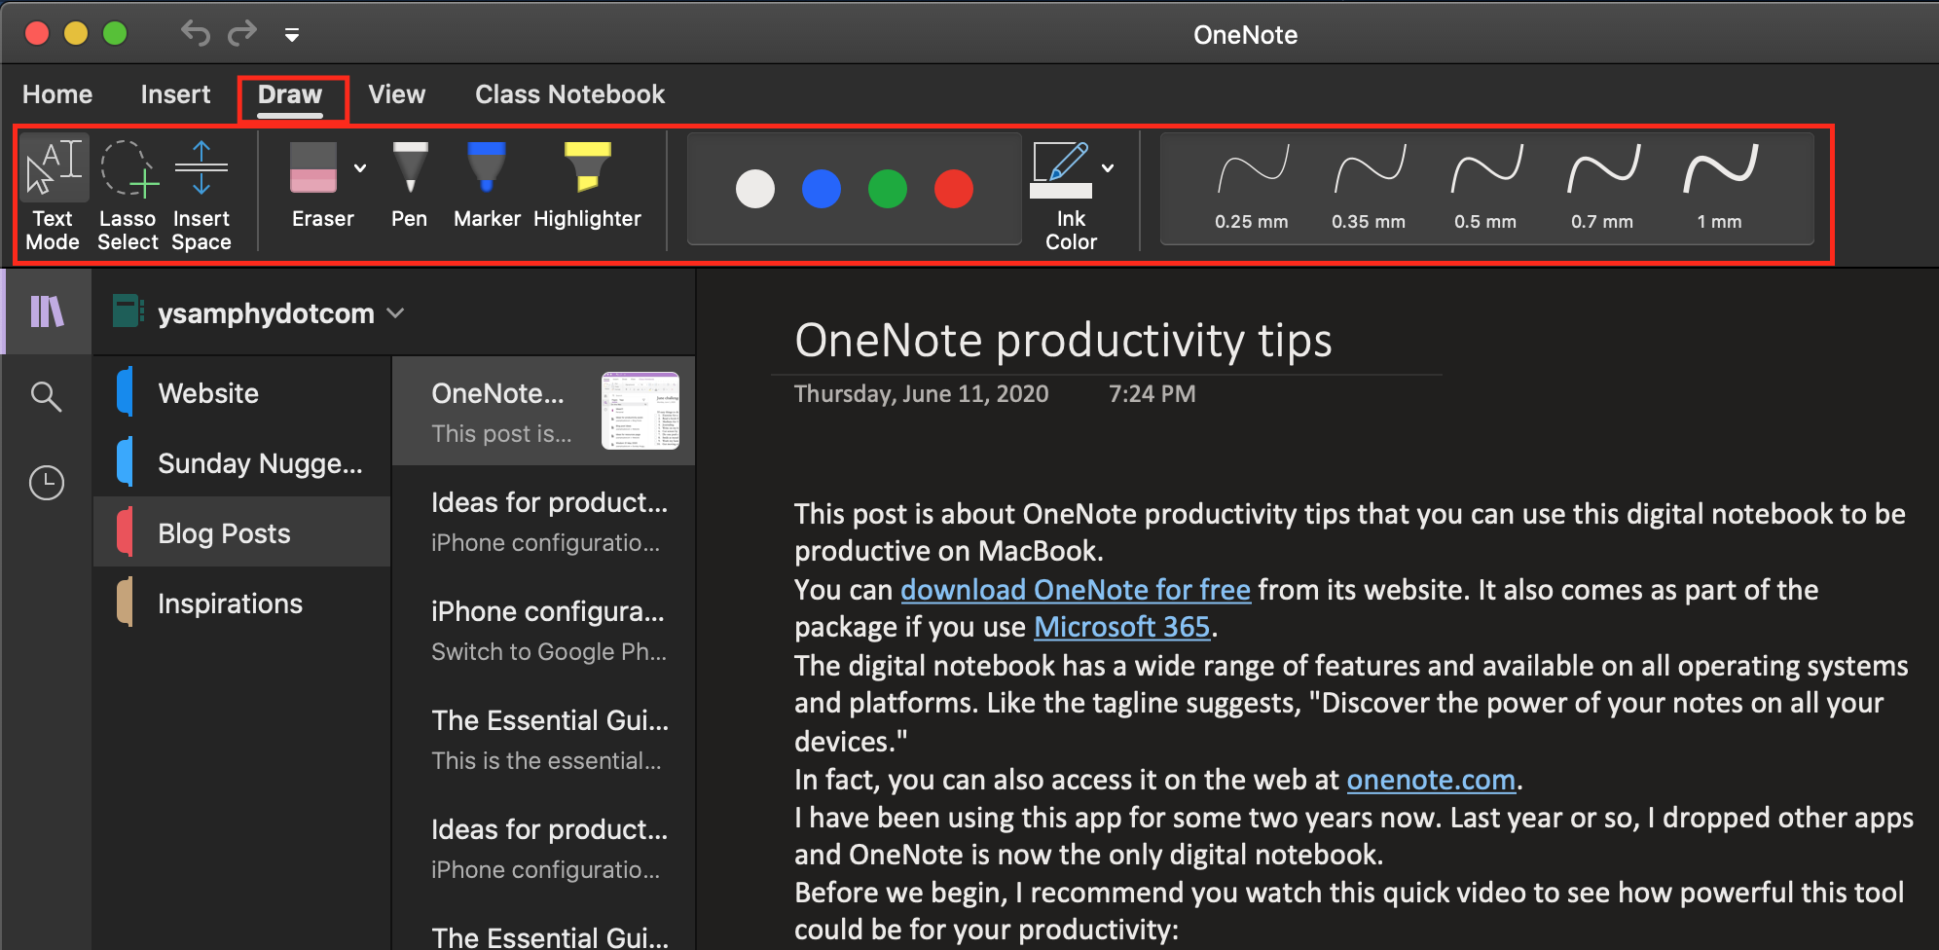The image size is (1939, 950).
Task: Open the Class Notebook tab
Action: point(570,94)
